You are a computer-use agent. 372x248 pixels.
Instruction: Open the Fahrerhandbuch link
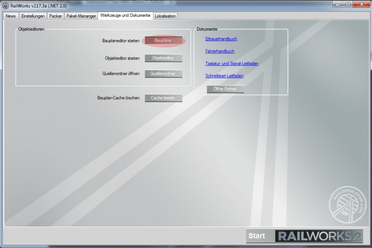(x=220, y=51)
